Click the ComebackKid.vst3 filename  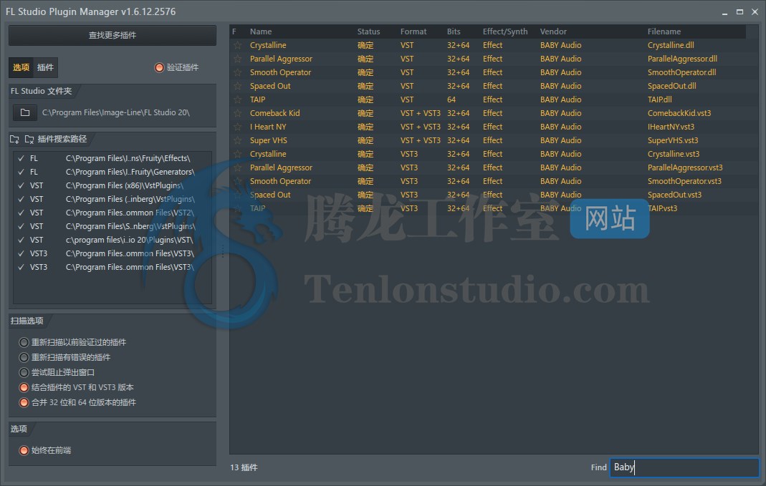click(679, 114)
